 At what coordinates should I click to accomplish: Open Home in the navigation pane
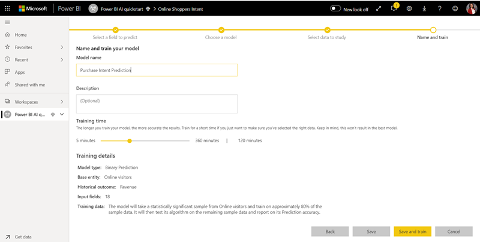20,35
